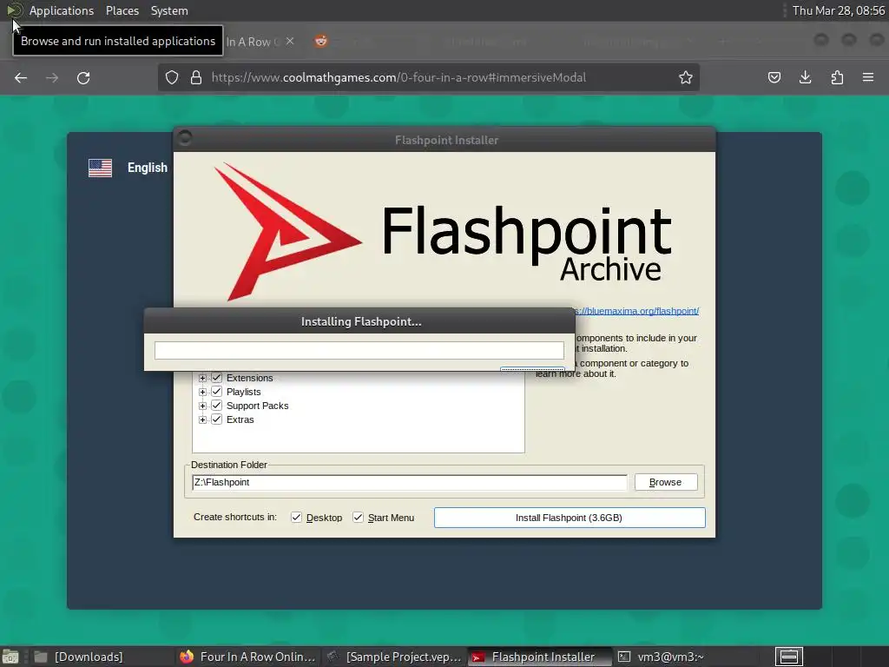Click the browser forward arrow
The height and width of the screenshot is (667, 889).
pos(52,77)
